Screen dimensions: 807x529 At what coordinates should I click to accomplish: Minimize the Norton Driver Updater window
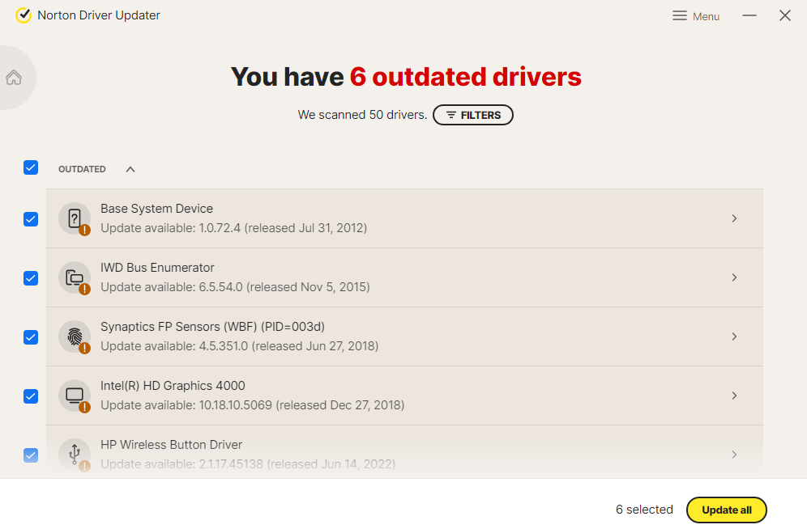[749, 15]
